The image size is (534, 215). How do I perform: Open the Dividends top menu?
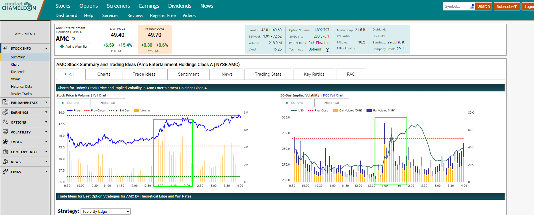pyautogui.click(x=180, y=6)
